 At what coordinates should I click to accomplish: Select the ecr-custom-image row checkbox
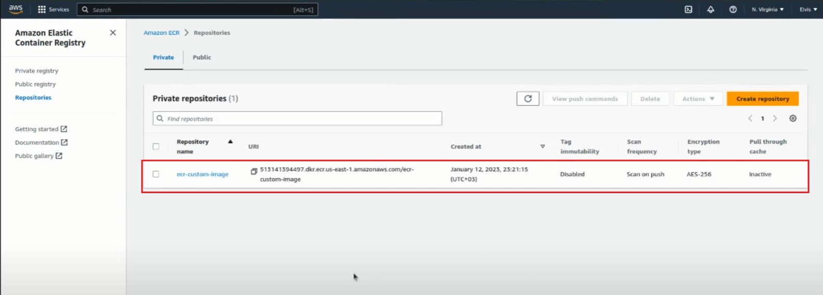tap(156, 175)
